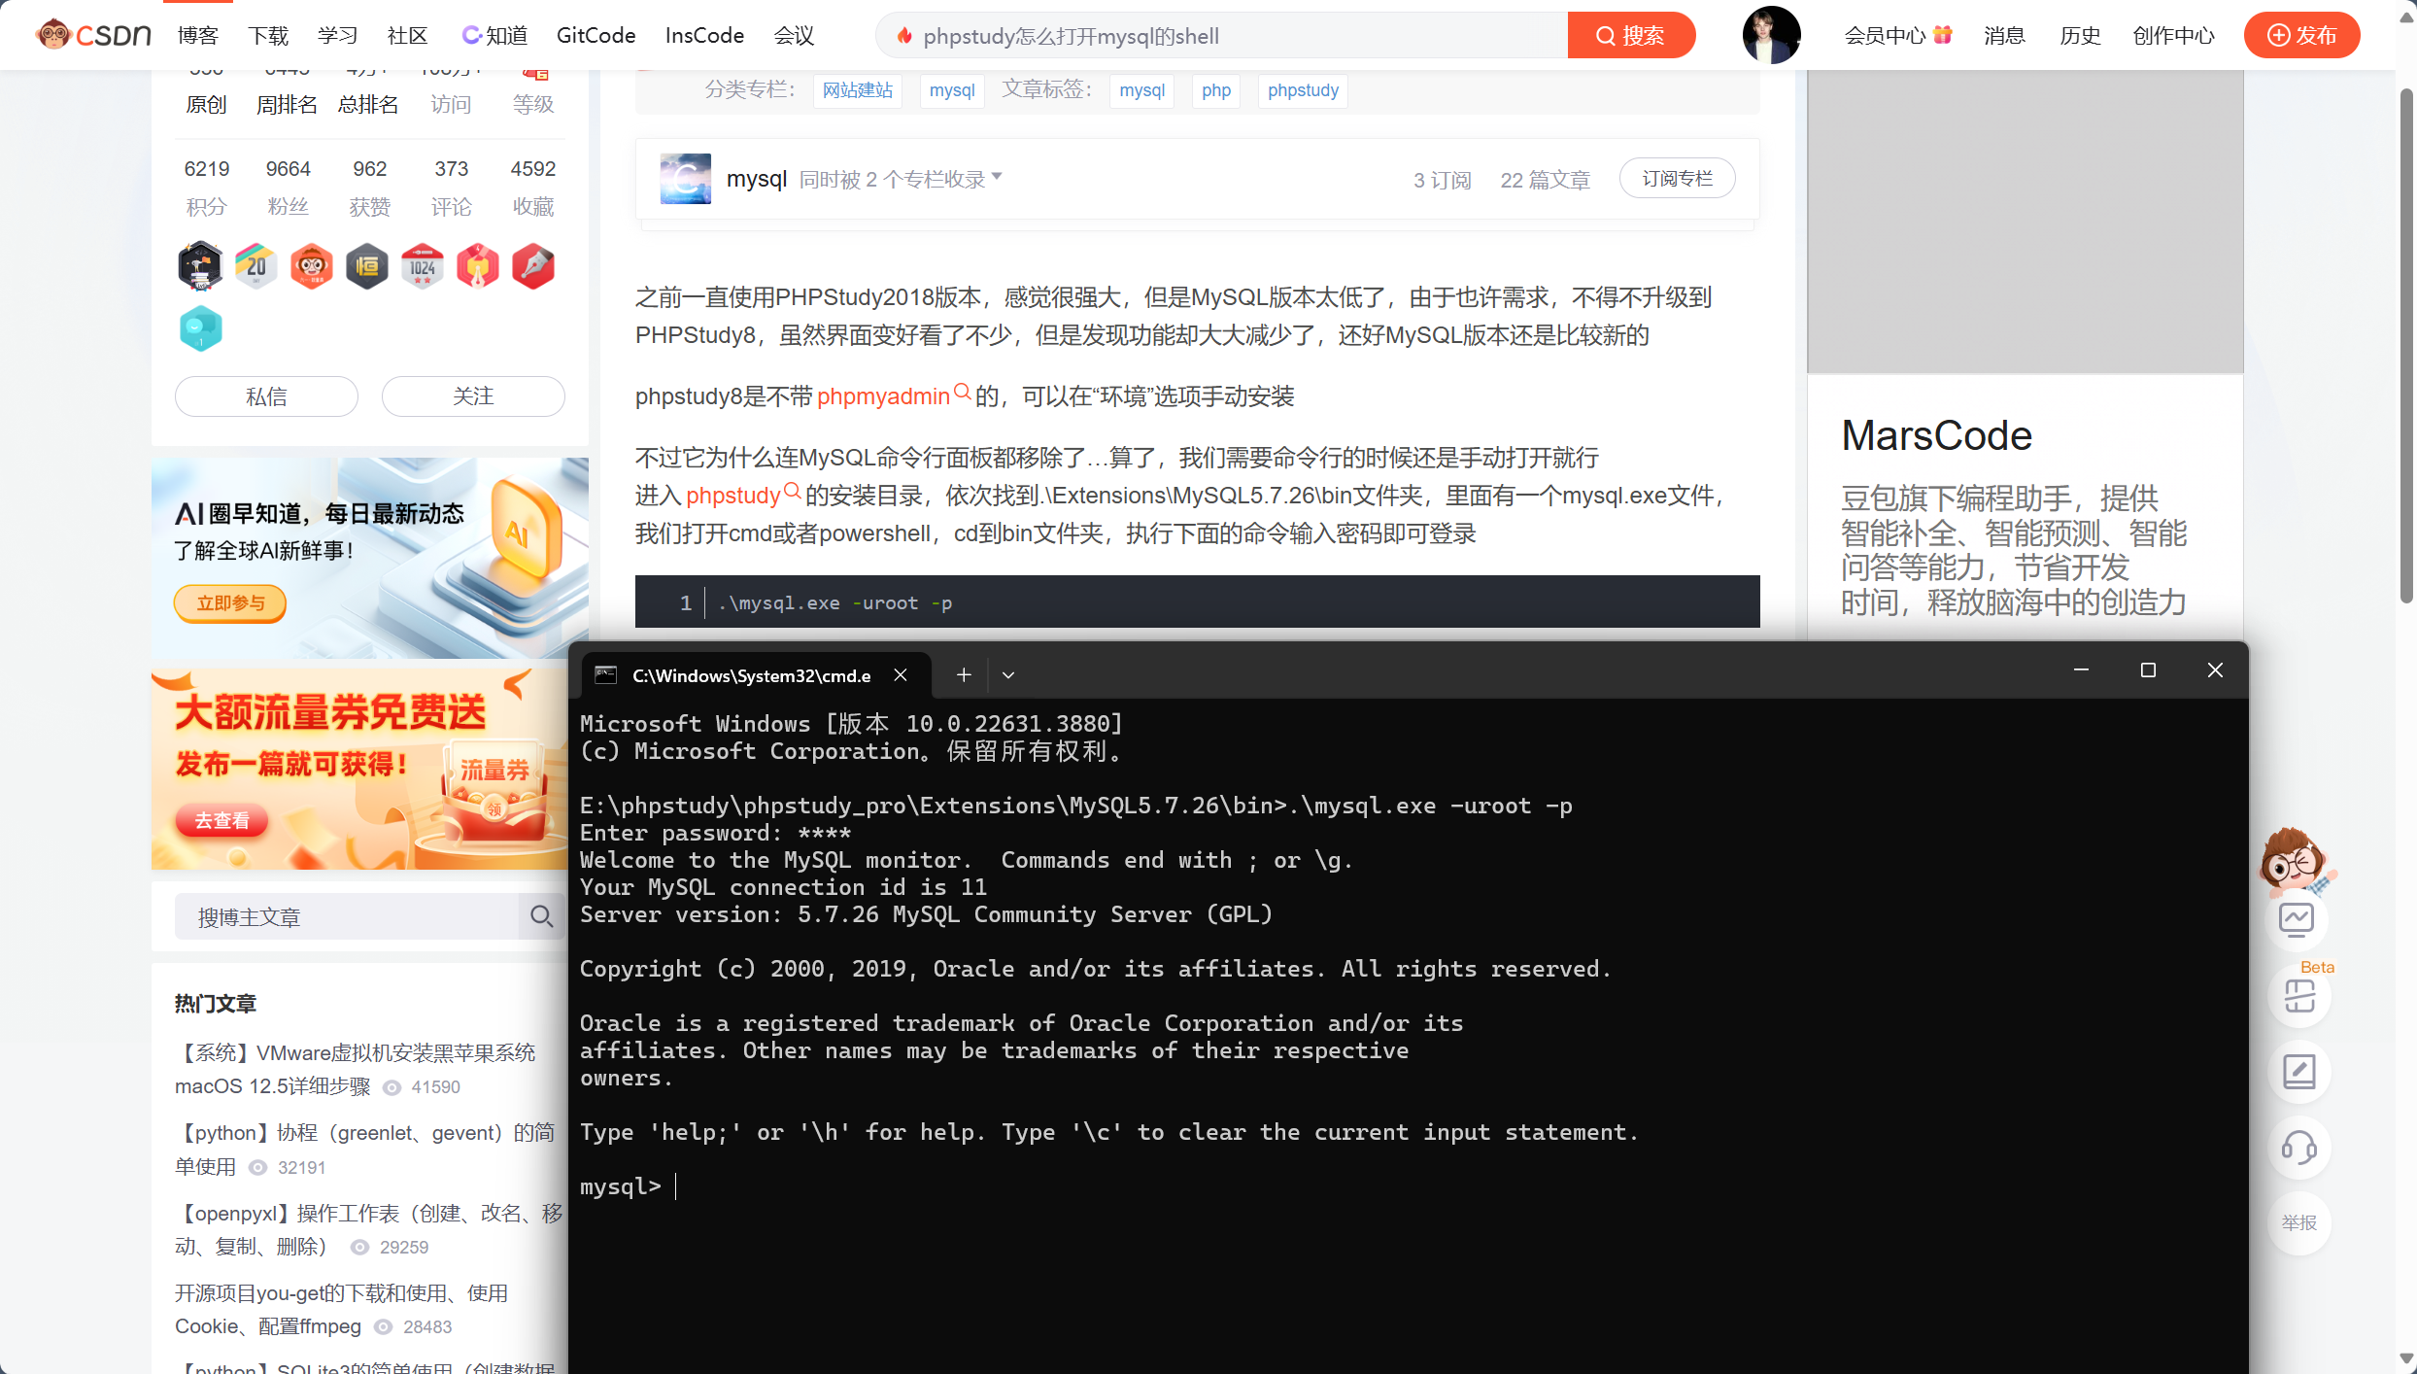This screenshot has height=1374, width=2417.
Task: Click the floating edit note icon
Action: 2299,1072
